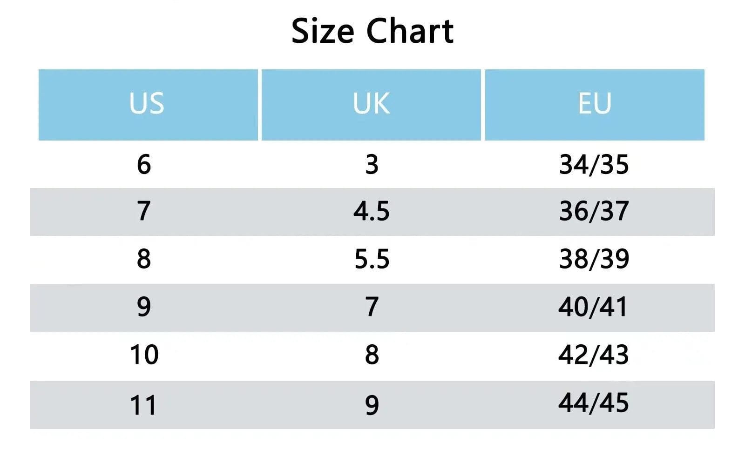Image resolution: width=745 pixels, height=456 pixels.
Task: Click EU size 36/37 cell
Action: point(594,211)
